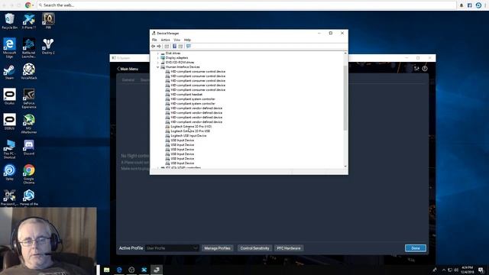Screen dimensions: 489x275
Task: Click the volume icon in system tray
Action: pyautogui.click(x=456, y=270)
